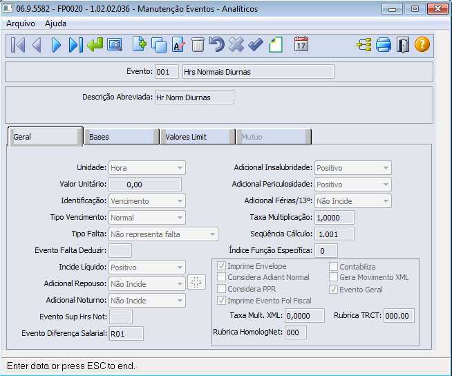Open the orange help question icon
Image resolution: width=452 pixels, height=376 pixels.
[422, 44]
